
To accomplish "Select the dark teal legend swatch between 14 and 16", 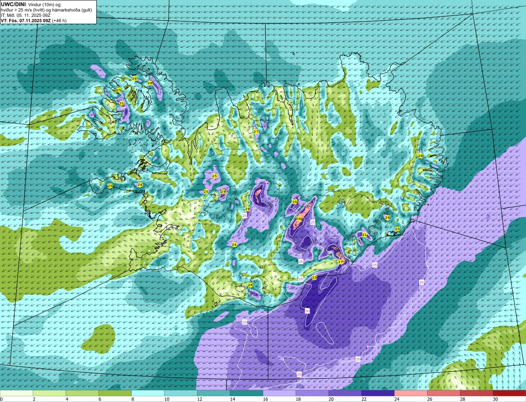I will (x=247, y=393).
